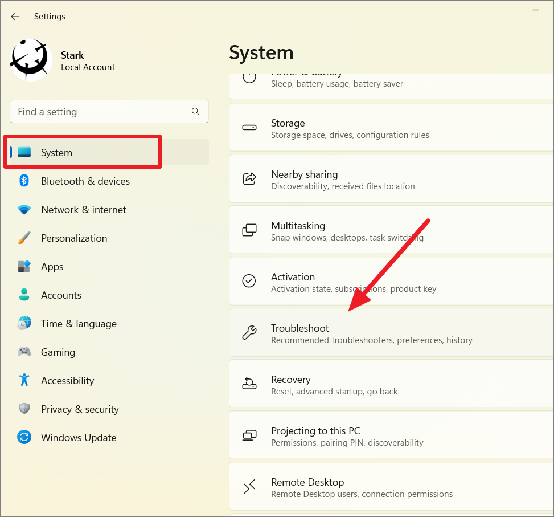
Task: Click the Gaming controller icon
Action: tap(24, 352)
